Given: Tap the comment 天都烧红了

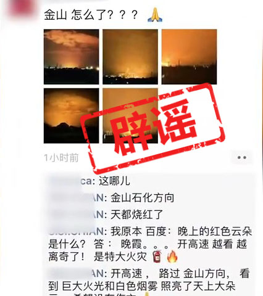Looking at the screenshot, I should click(x=137, y=215).
